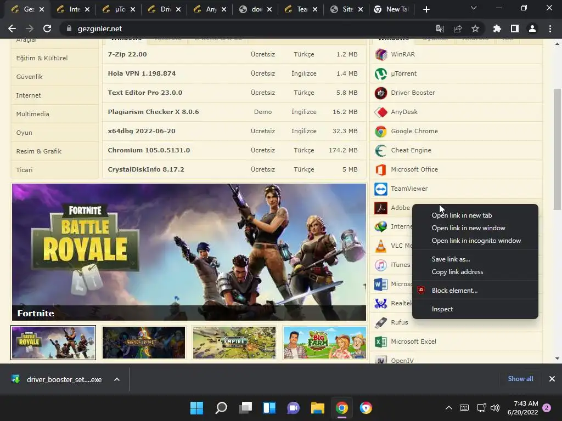
Task: Open the tab search dropdown arrow
Action: [474, 8]
